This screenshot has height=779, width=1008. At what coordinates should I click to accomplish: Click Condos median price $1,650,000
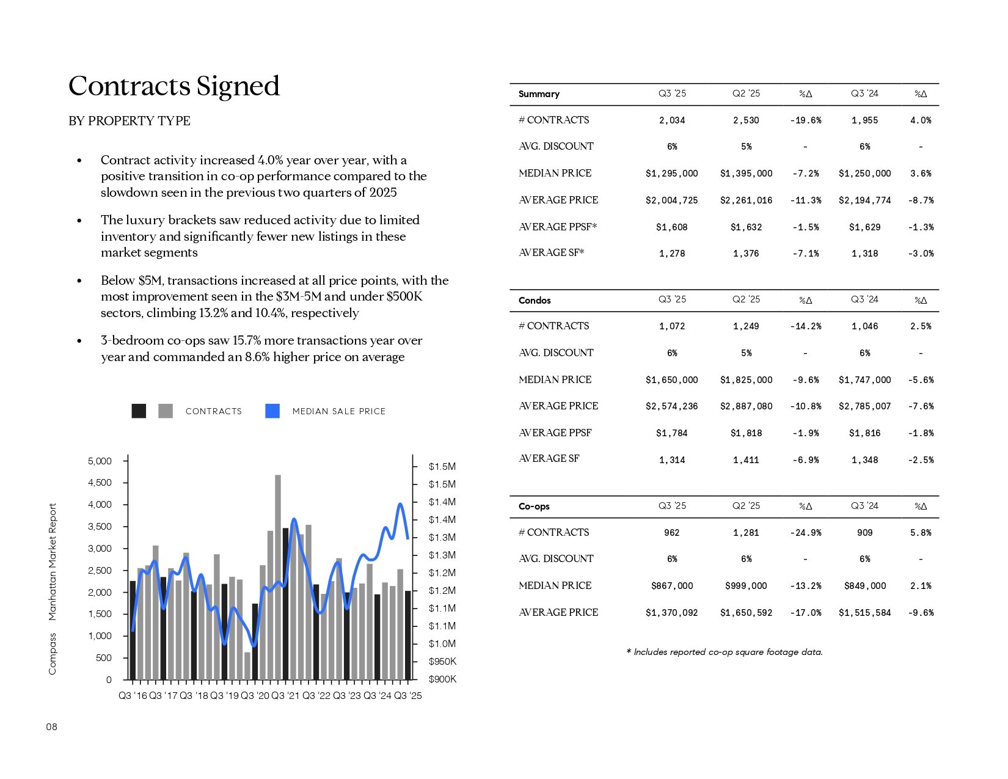[671, 380]
